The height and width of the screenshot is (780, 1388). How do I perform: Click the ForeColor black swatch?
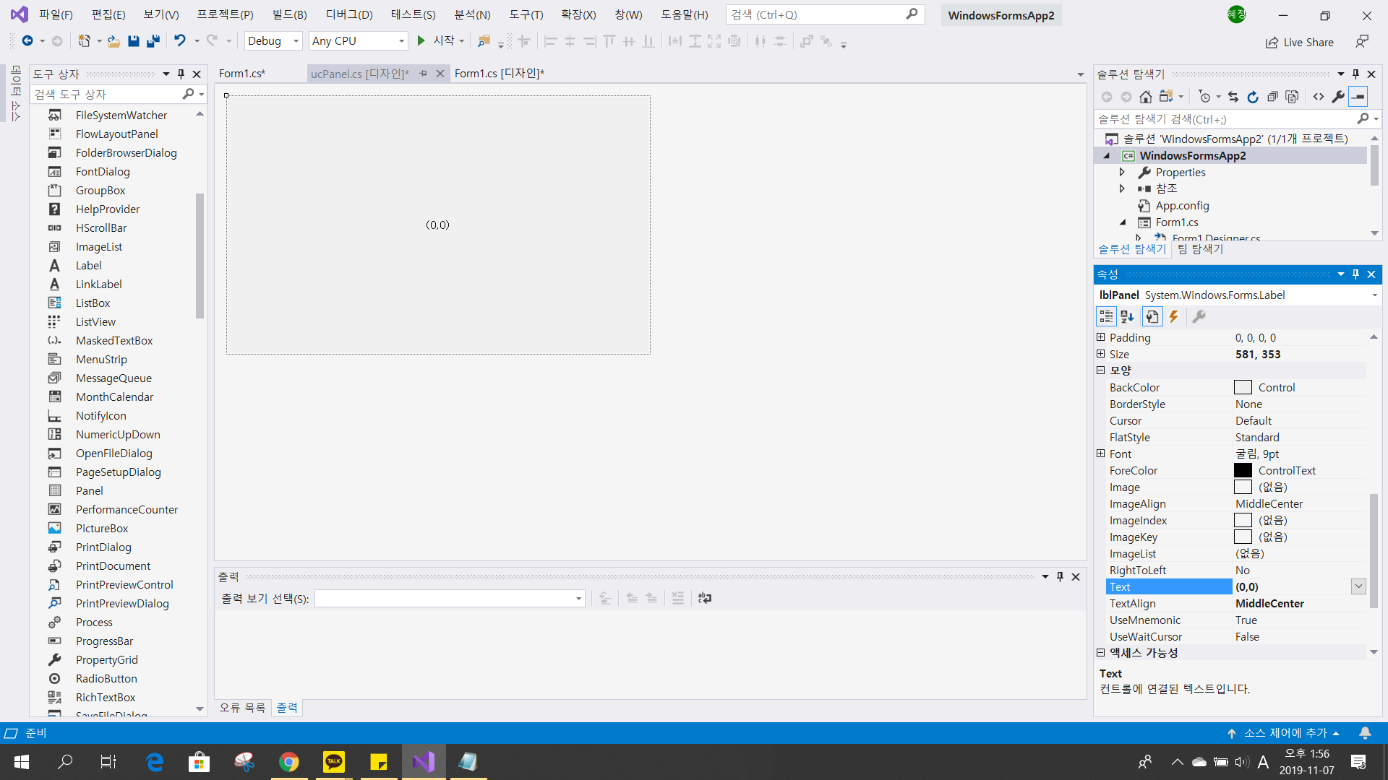coord(1243,470)
